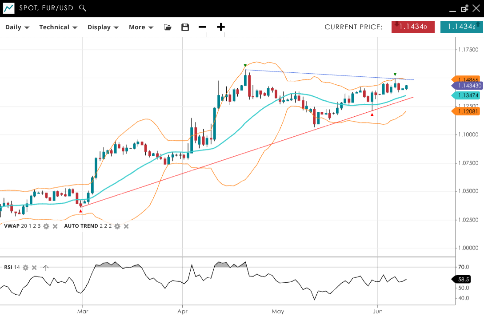
Task: Zoom out the chart with minus icon
Action: (x=203, y=27)
